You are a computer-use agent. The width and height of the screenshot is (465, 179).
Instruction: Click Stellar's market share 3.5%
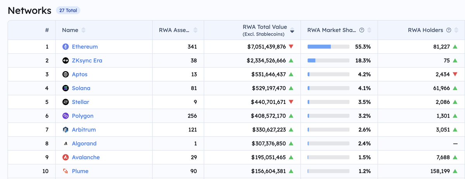click(365, 102)
